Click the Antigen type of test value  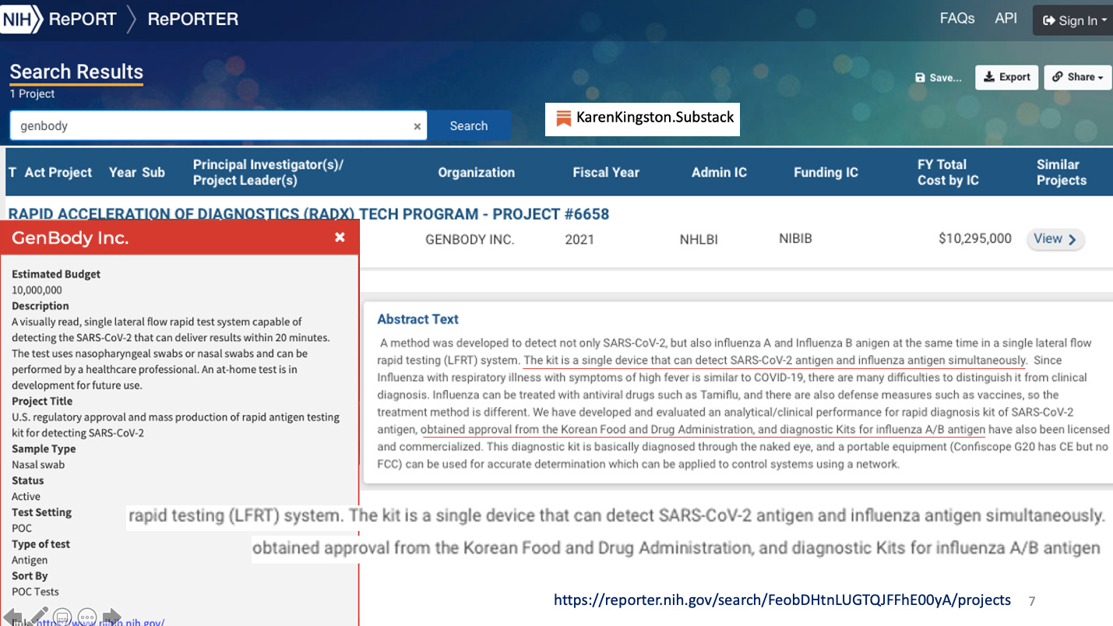click(x=30, y=560)
